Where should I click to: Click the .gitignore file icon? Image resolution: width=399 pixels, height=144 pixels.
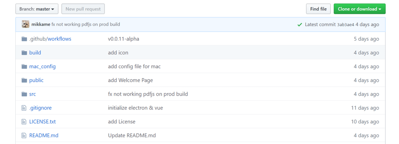[24, 108]
